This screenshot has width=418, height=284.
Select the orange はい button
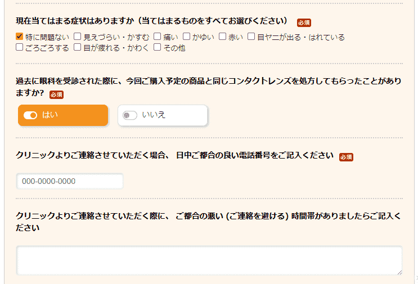tap(63, 115)
